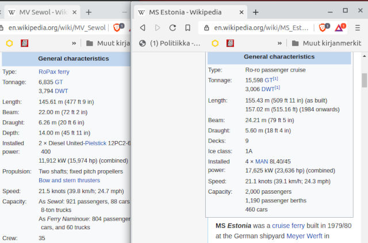Close the MS Estonia tab
The image size is (368, 243).
(241, 12)
